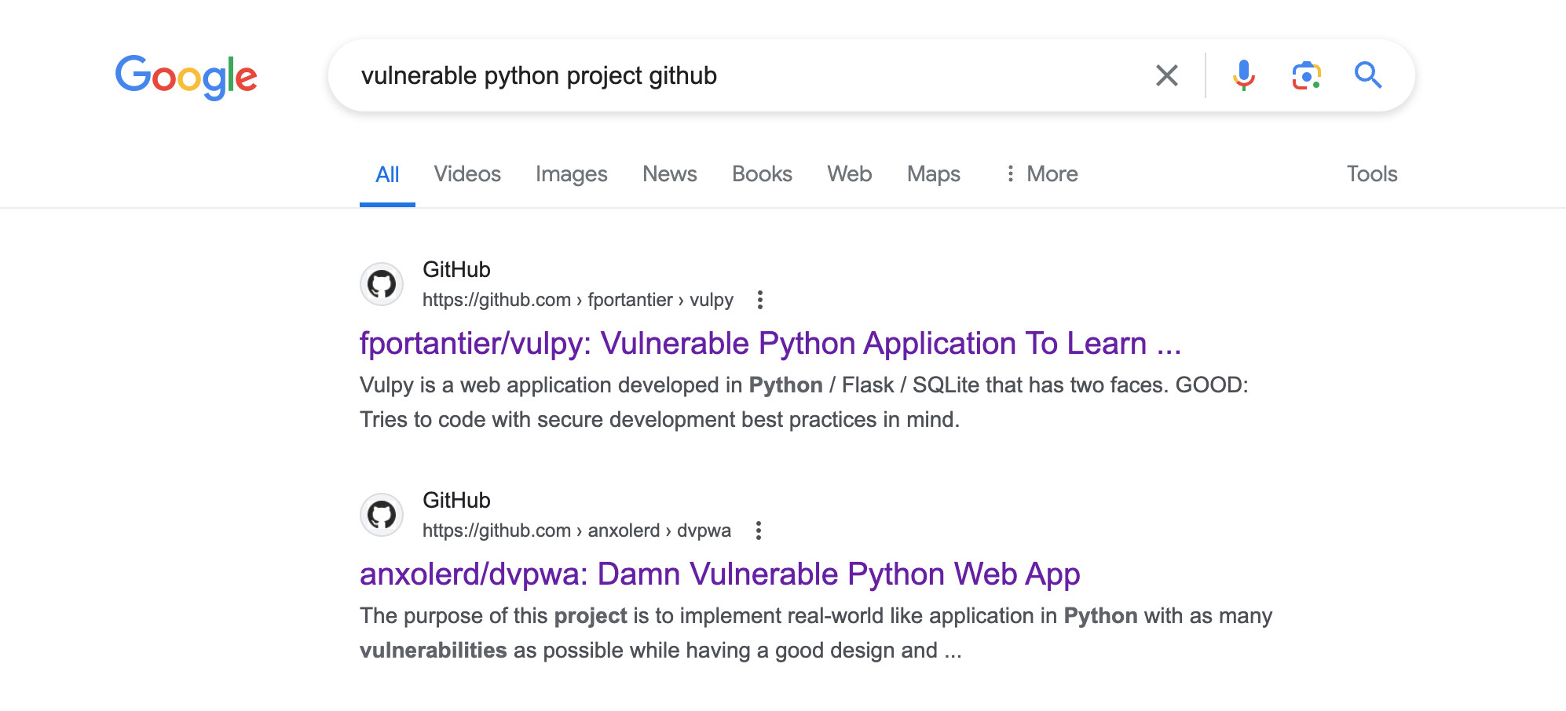This screenshot has height=711, width=1566.
Task: Clear the search query with X
Action: (1167, 75)
